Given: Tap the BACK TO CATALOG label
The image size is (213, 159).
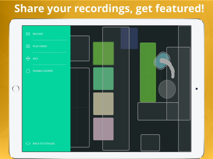Looking at the screenshot, I should coord(44,144).
